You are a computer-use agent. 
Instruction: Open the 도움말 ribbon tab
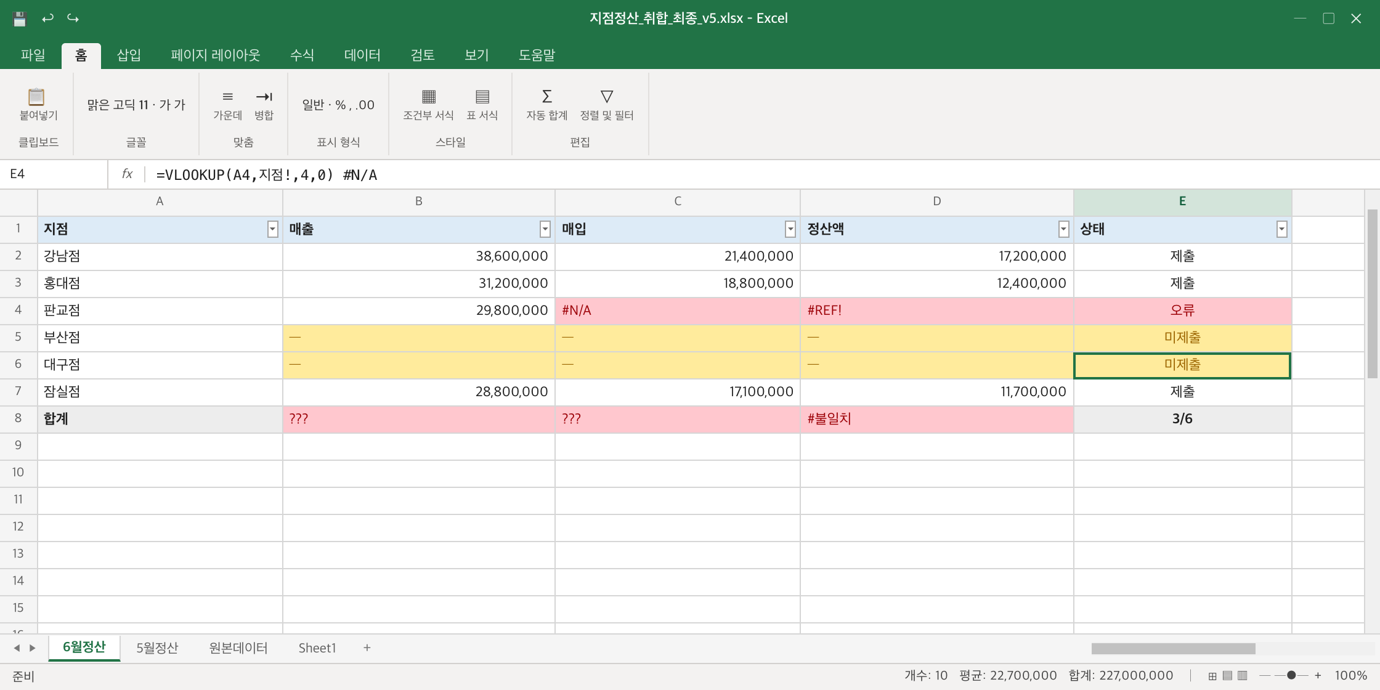tap(537, 55)
